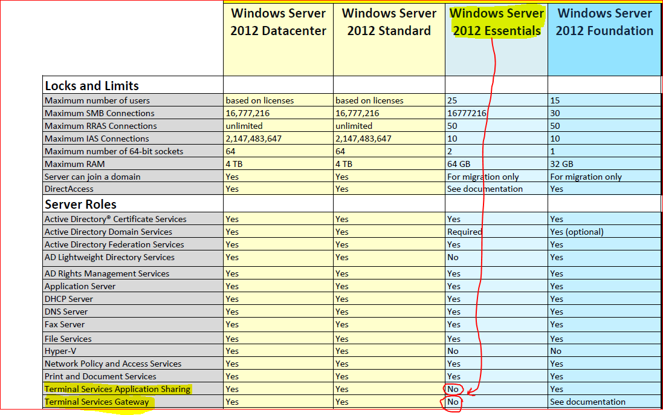Select the Server can join a domain label

click(x=92, y=177)
